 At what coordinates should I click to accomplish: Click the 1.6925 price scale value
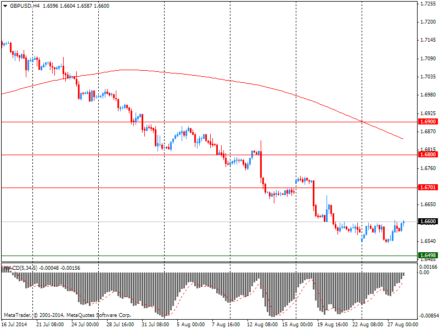[429, 114]
